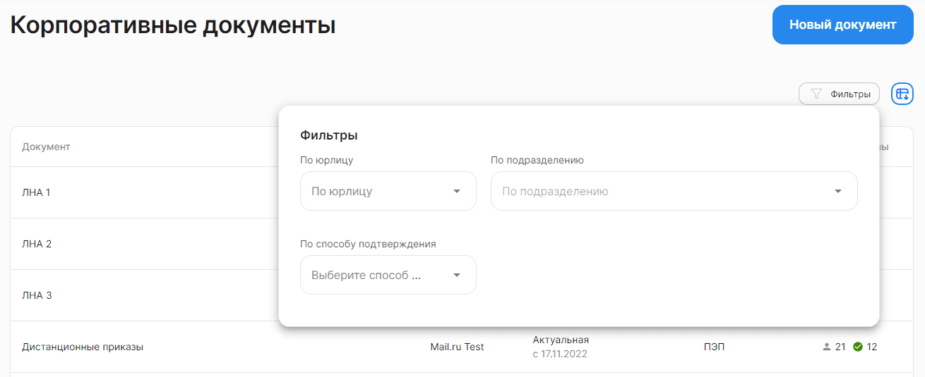The image size is (925, 377).
Task: Click Mail.ru Test cell in table
Action: pyautogui.click(x=457, y=347)
